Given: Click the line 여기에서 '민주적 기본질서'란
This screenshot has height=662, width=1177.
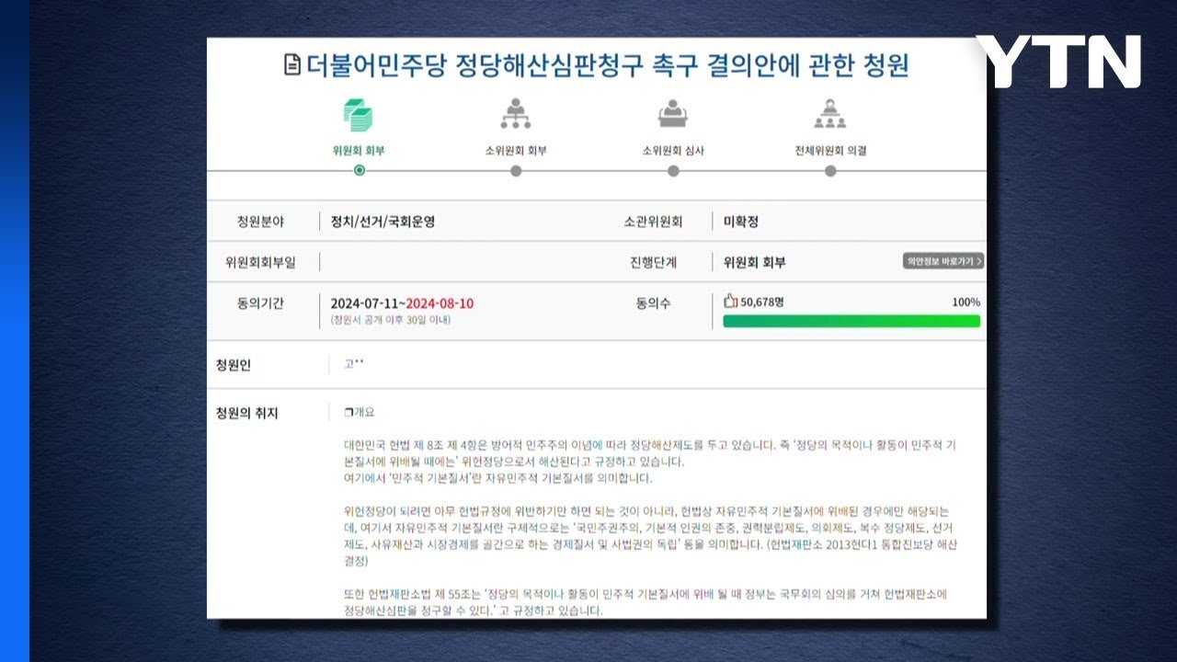Looking at the screenshot, I should 497,478.
